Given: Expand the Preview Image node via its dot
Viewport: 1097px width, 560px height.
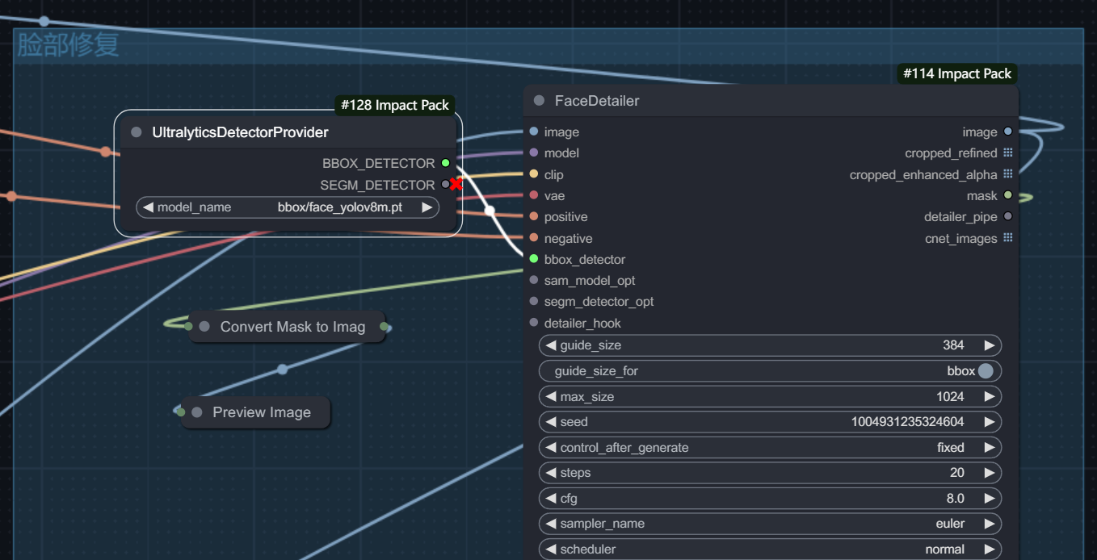Looking at the screenshot, I should coord(197,412).
